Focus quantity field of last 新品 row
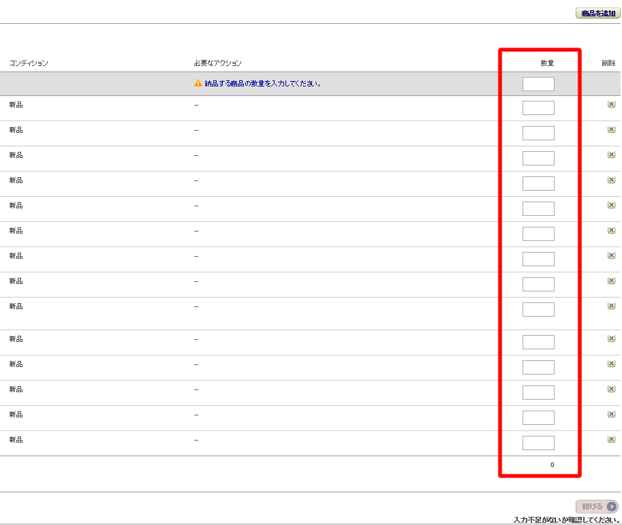 pyautogui.click(x=538, y=443)
